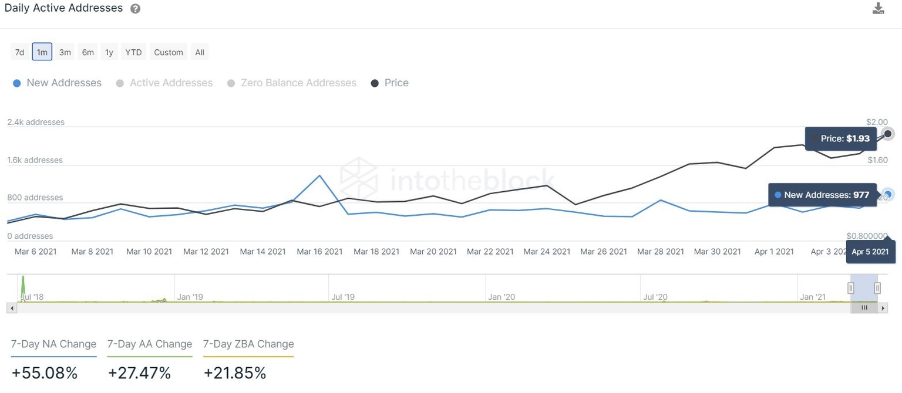Select the 7d time range

(19, 52)
